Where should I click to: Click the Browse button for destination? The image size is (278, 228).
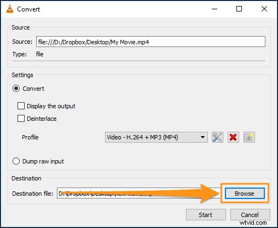(245, 194)
